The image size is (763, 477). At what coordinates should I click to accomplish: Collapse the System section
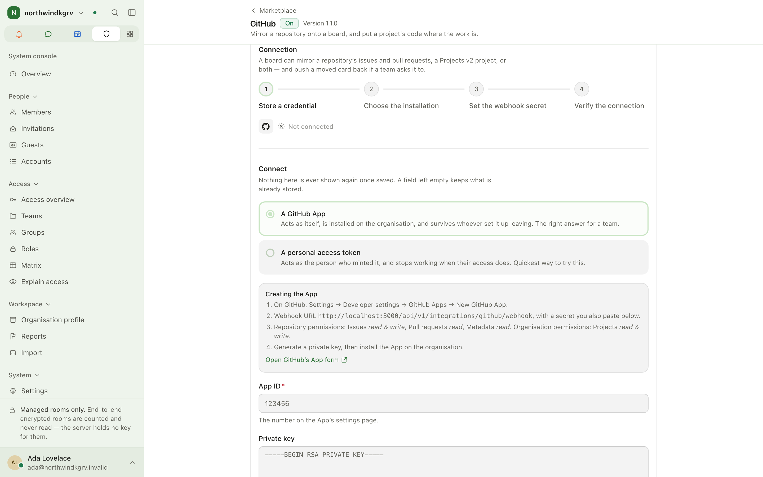pos(24,375)
